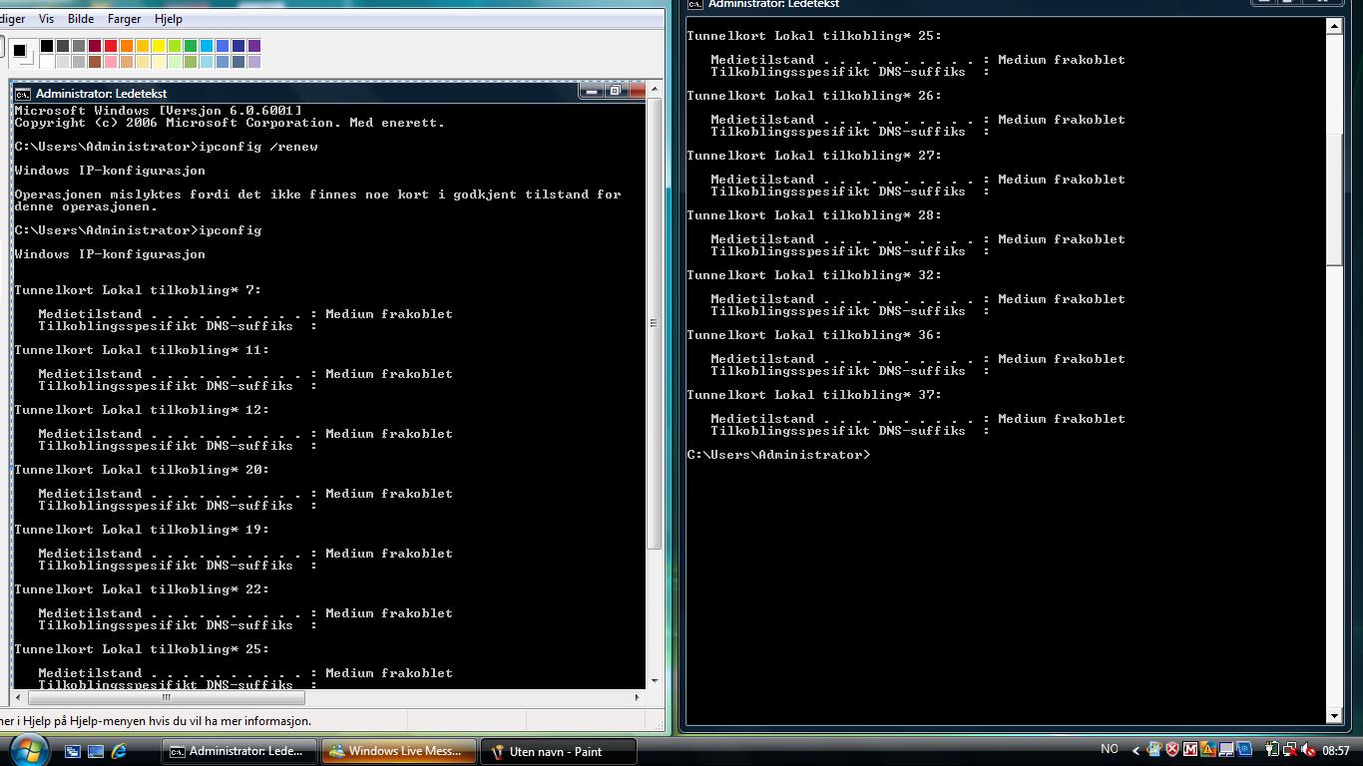Open the Vis menu in Paint

pos(46,19)
